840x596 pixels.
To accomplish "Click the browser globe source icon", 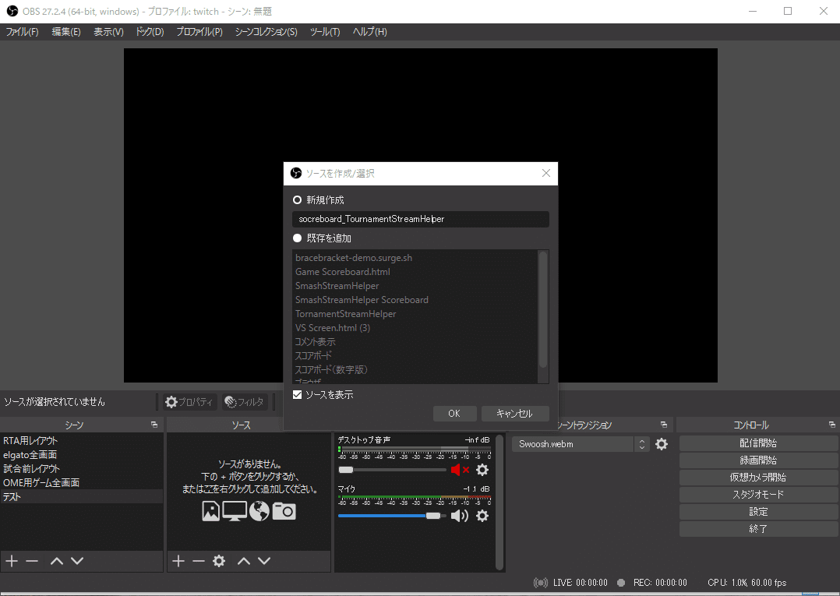I will point(259,511).
